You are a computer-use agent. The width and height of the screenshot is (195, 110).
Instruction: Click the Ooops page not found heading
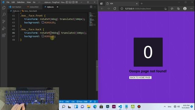pos(148,71)
